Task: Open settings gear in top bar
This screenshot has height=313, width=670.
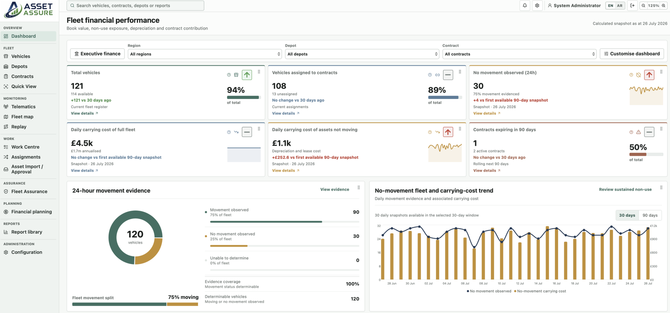Action: pyautogui.click(x=537, y=5)
